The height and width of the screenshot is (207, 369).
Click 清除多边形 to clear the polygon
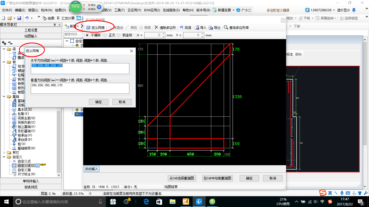coord(165,27)
